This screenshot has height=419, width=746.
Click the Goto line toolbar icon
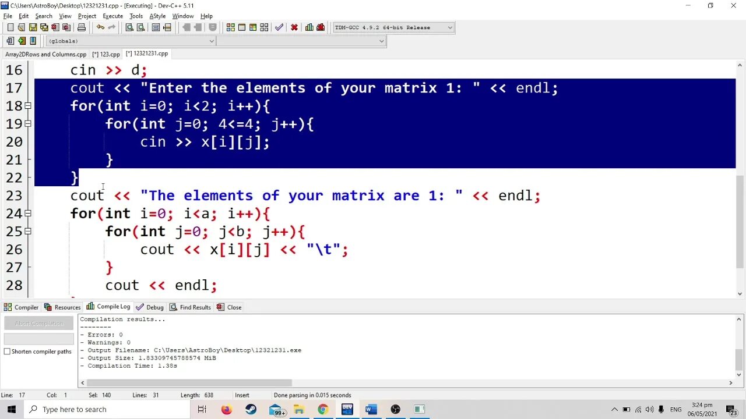167,27
